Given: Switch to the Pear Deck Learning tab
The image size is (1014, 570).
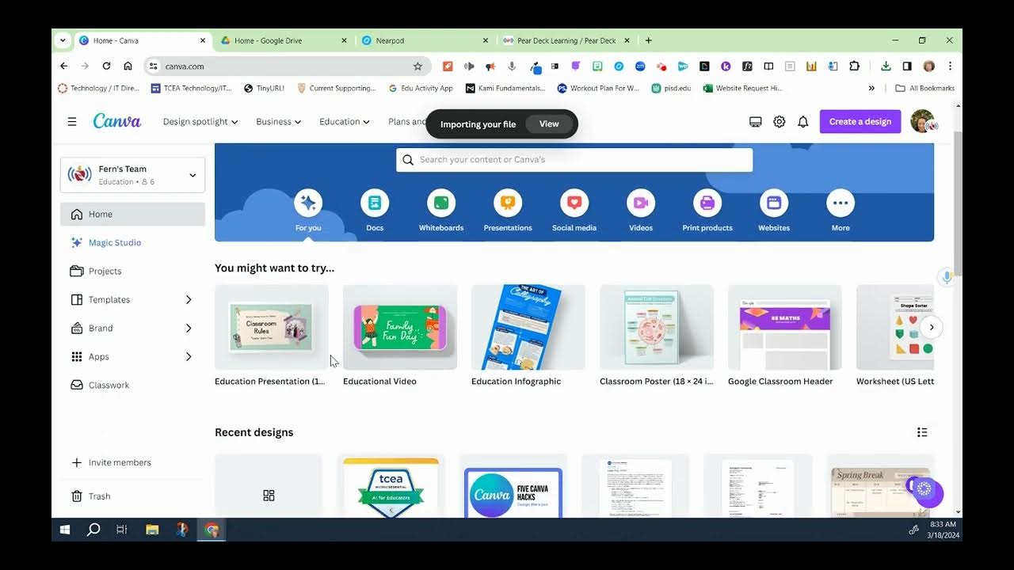Looking at the screenshot, I should pyautogui.click(x=566, y=40).
